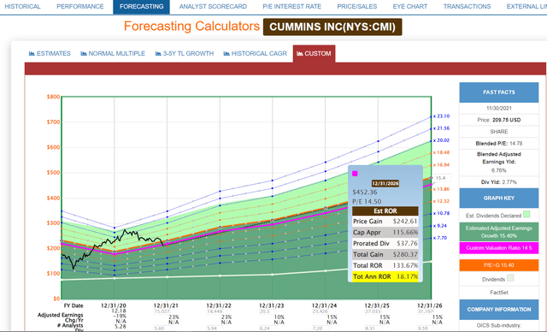This screenshot has width=547, height=332.
Task: Click the $800 y-axis price label
Action: point(53,97)
